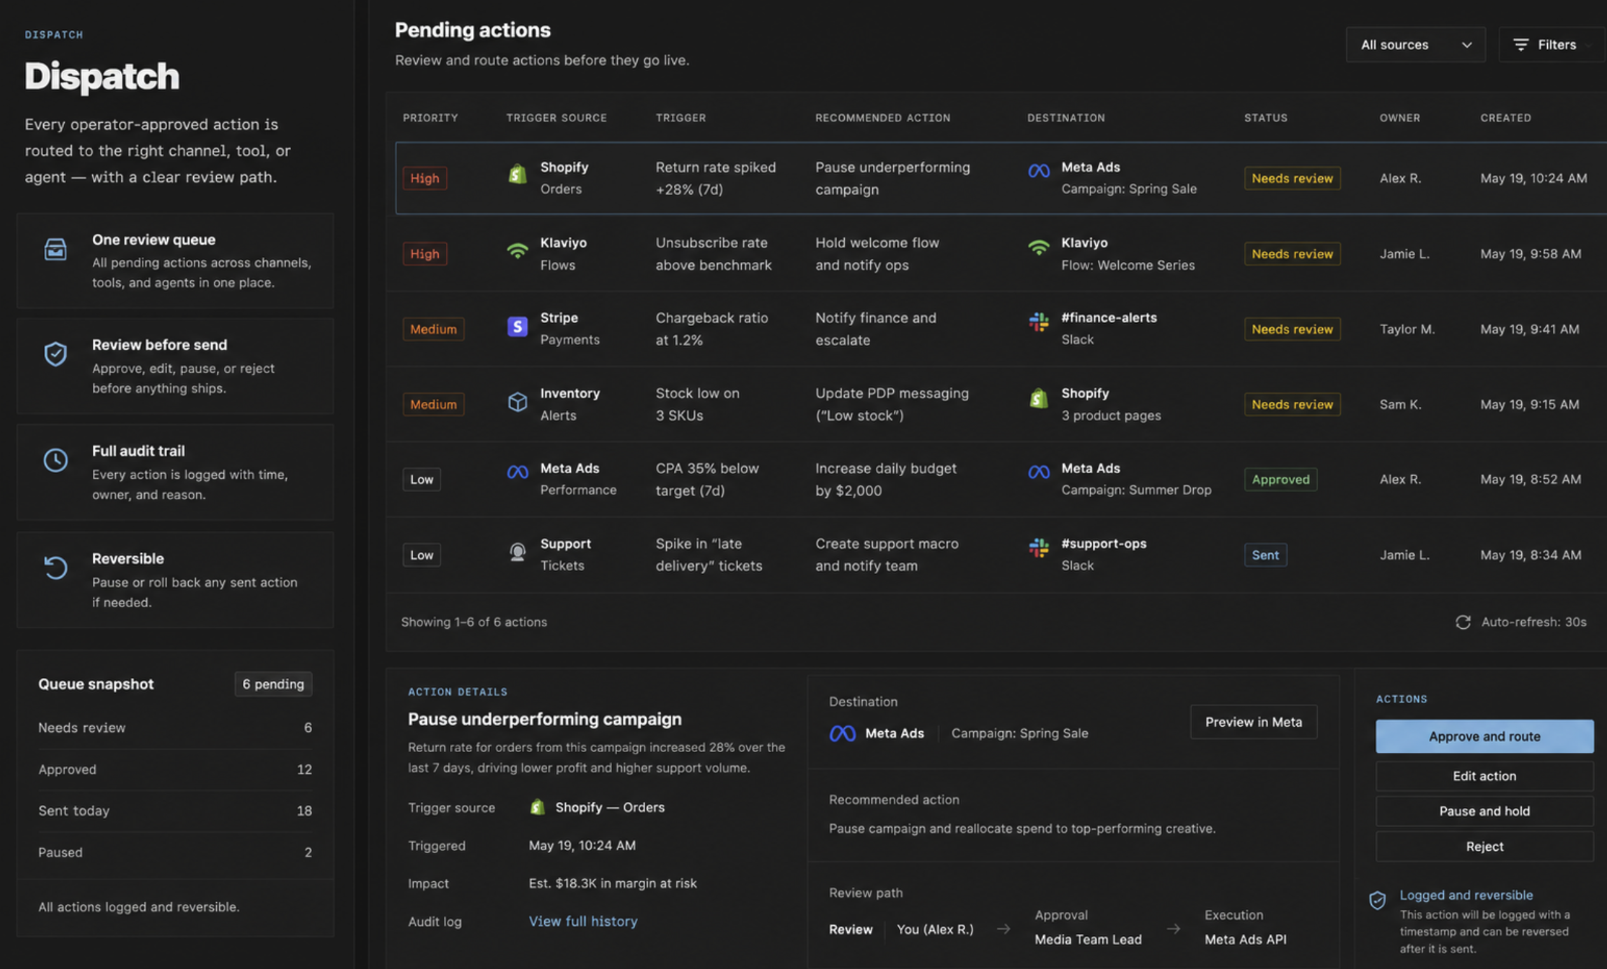This screenshot has height=969, width=1607.
Task: Open Preview in Meta
Action: tap(1253, 722)
